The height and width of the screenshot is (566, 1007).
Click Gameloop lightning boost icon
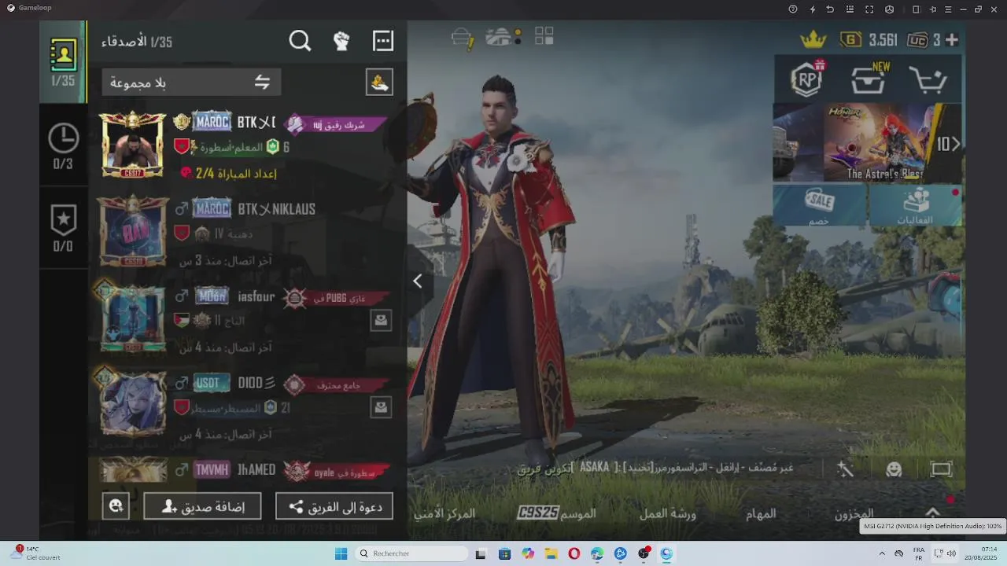(813, 9)
